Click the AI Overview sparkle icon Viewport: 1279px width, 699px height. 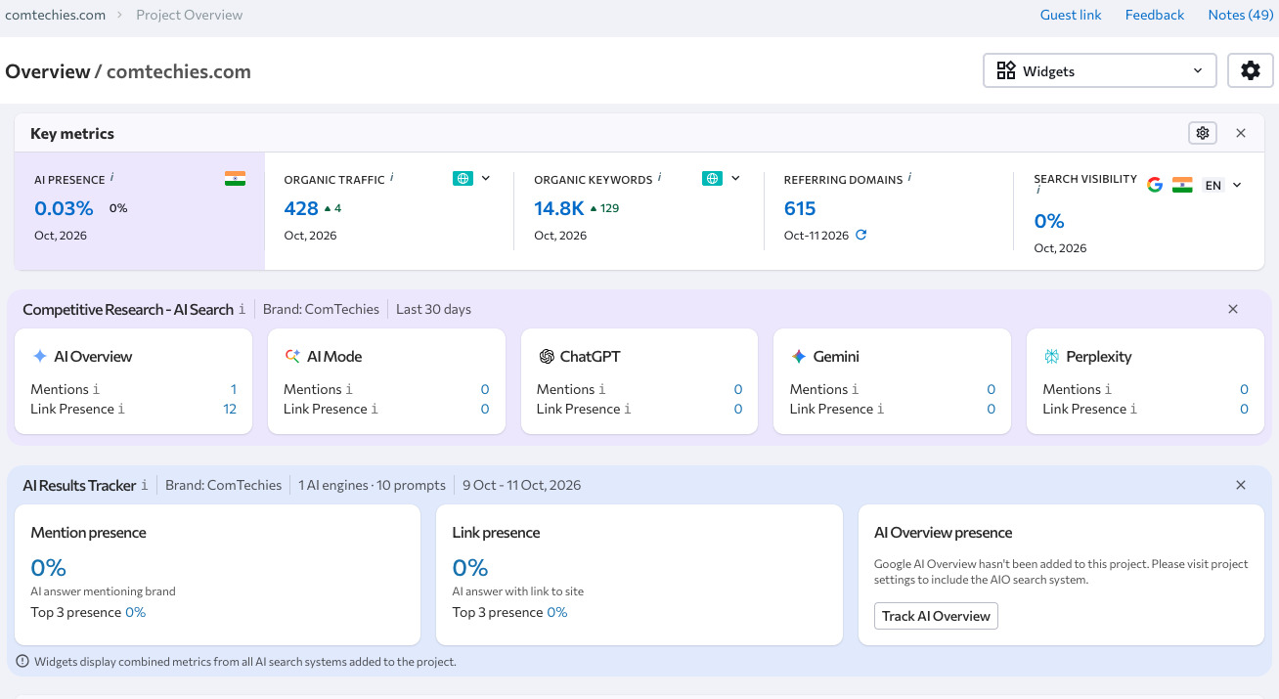tap(39, 357)
